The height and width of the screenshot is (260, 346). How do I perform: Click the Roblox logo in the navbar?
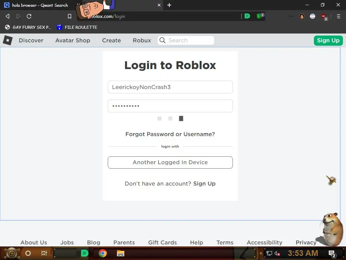coord(8,40)
